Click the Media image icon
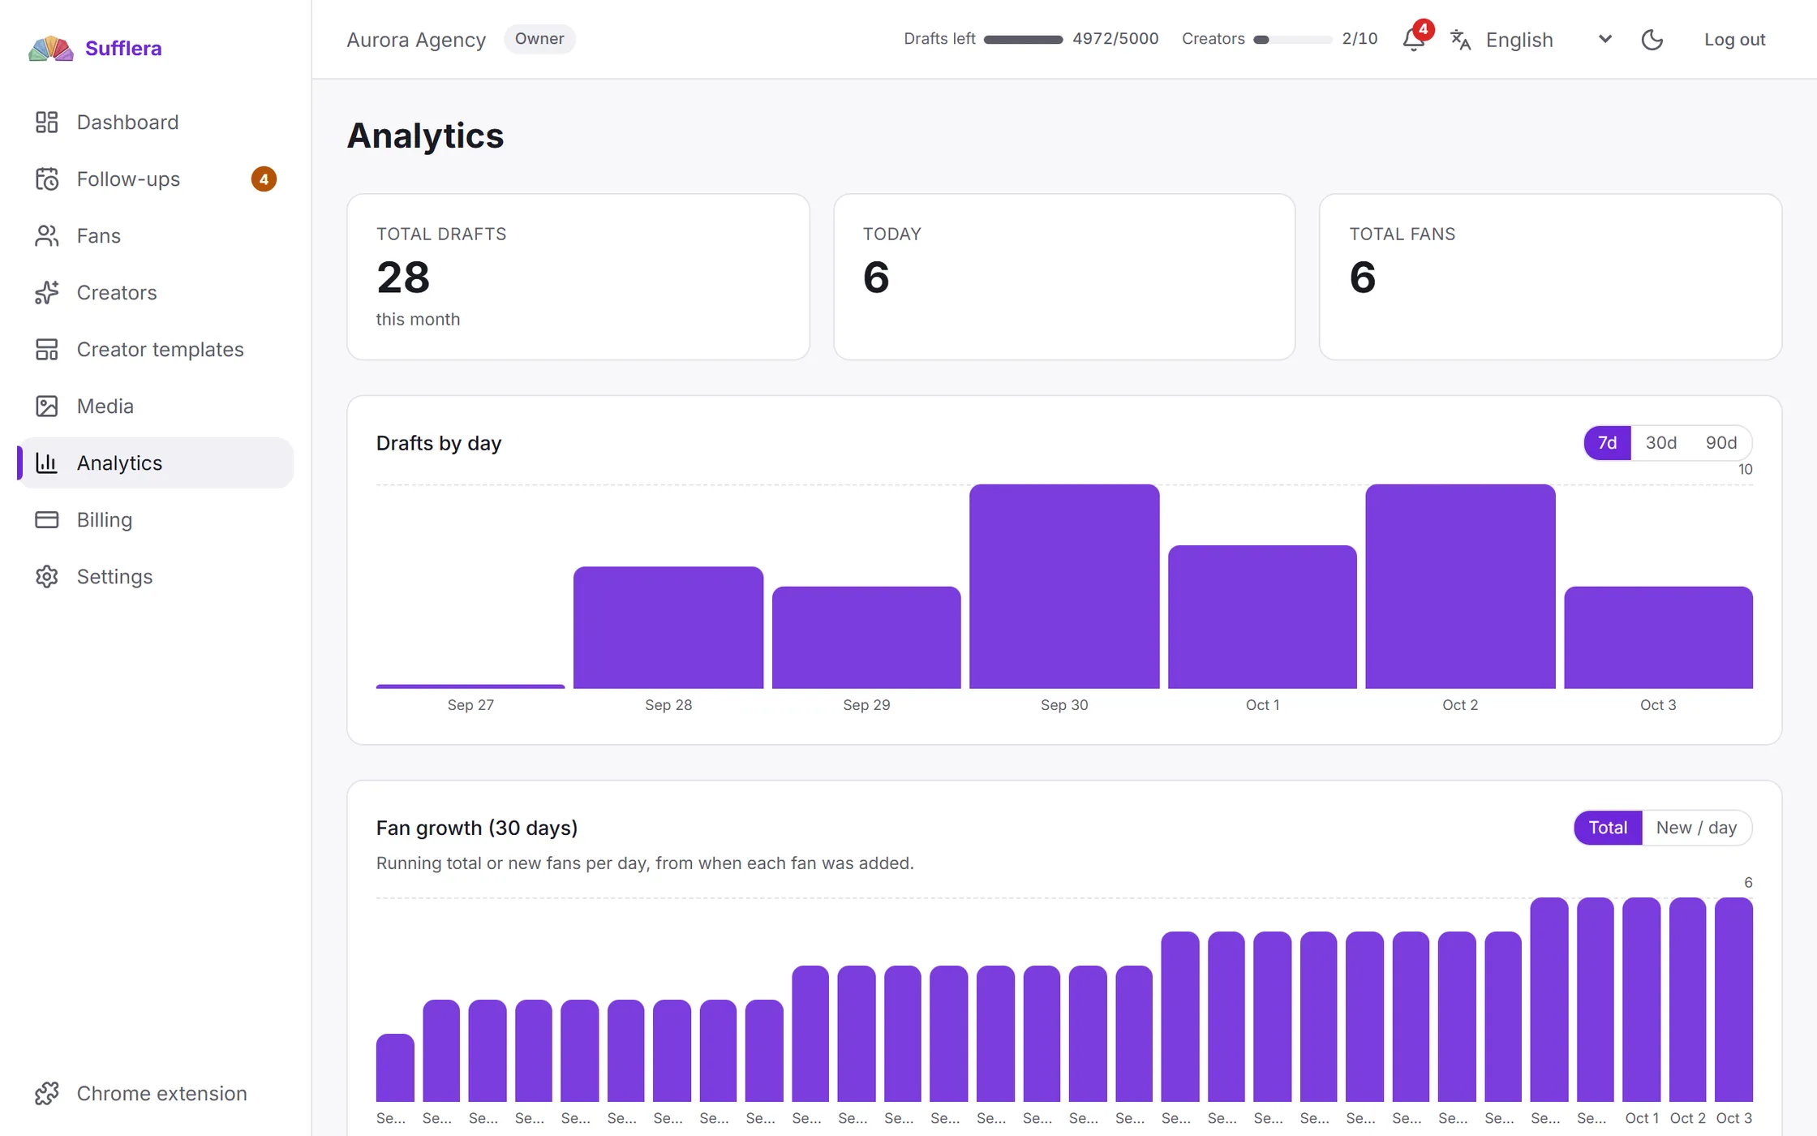 tap(47, 407)
